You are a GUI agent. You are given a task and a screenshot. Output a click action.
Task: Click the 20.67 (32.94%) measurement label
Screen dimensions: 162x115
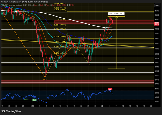pos(116,14)
